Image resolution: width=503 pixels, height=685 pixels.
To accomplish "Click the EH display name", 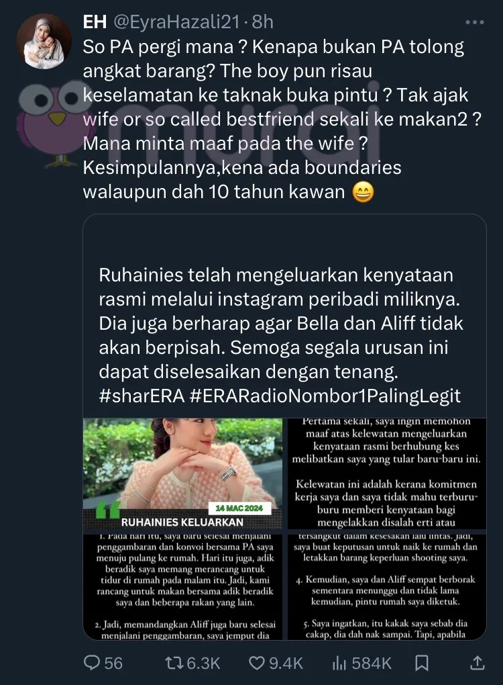I will point(95,22).
